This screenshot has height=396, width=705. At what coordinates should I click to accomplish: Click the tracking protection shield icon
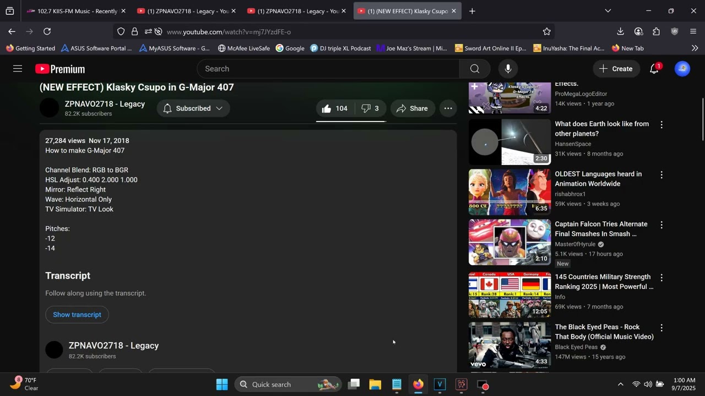click(x=121, y=32)
